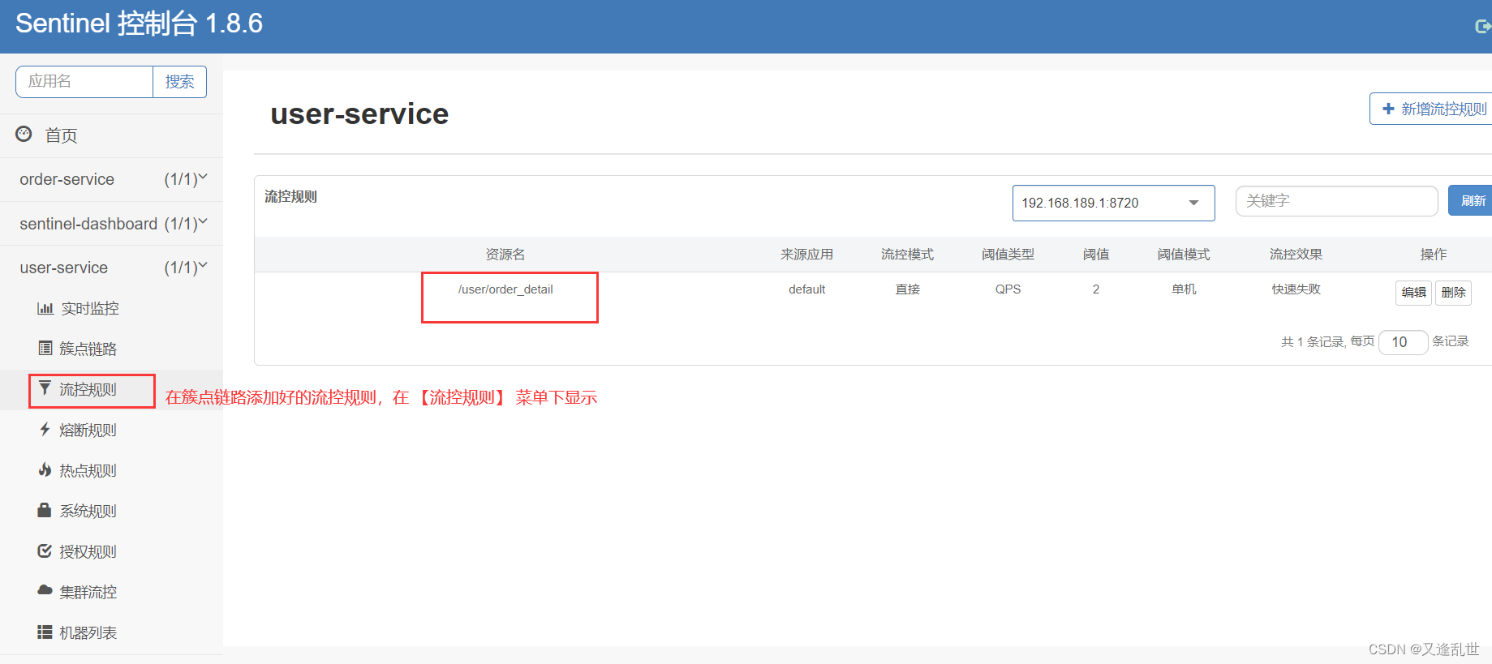Click the circuit breaker lightning icon
This screenshot has height=664, width=1492.
pos(45,429)
